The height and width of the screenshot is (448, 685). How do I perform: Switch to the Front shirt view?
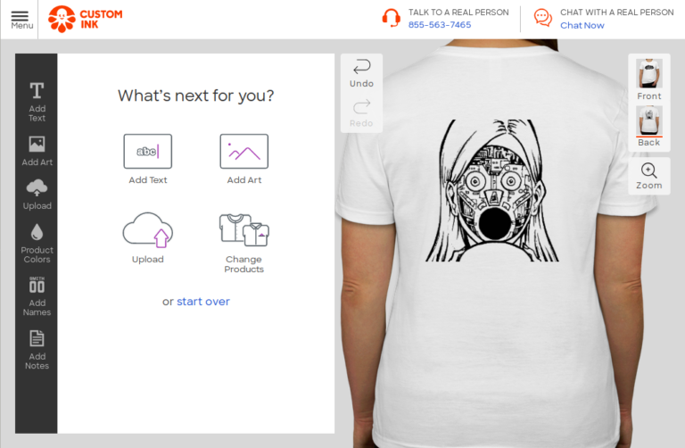[x=648, y=79]
